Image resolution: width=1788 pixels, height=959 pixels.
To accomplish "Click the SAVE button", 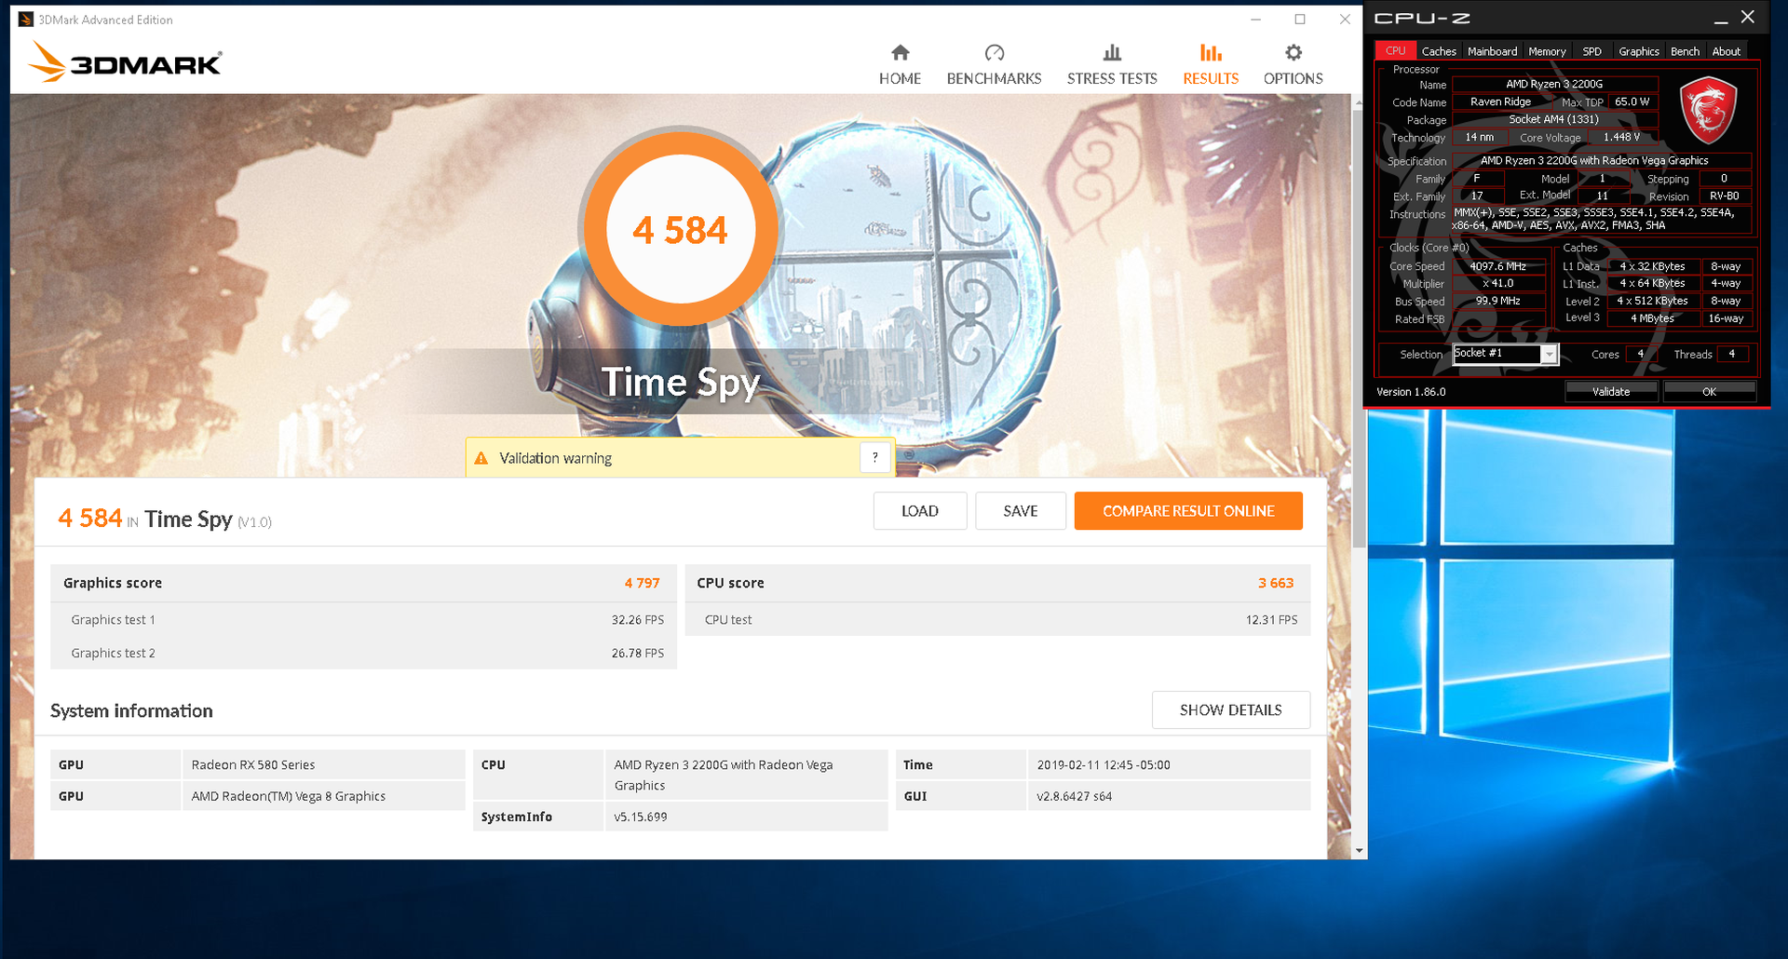I will 1020,511.
